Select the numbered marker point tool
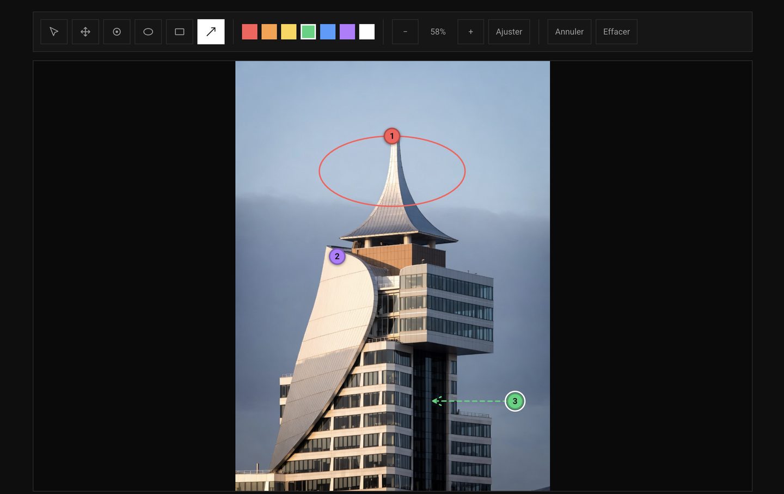This screenshot has height=494, width=784. (x=117, y=32)
